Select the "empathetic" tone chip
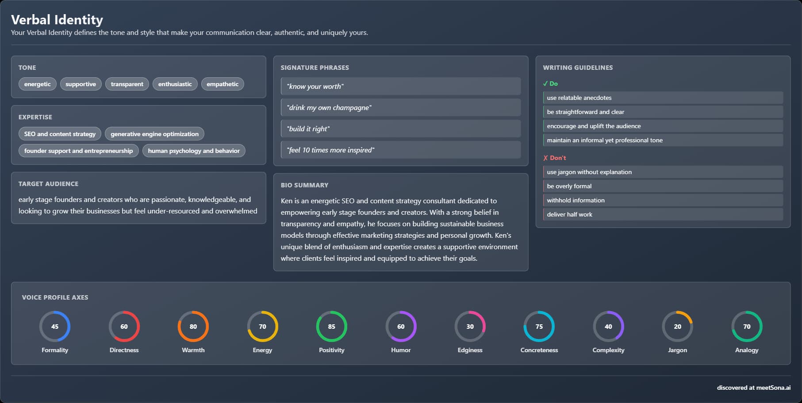The width and height of the screenshot is (802, 403). tap(223, 84)
